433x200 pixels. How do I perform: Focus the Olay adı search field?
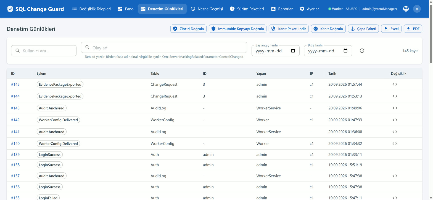(164, 47)
